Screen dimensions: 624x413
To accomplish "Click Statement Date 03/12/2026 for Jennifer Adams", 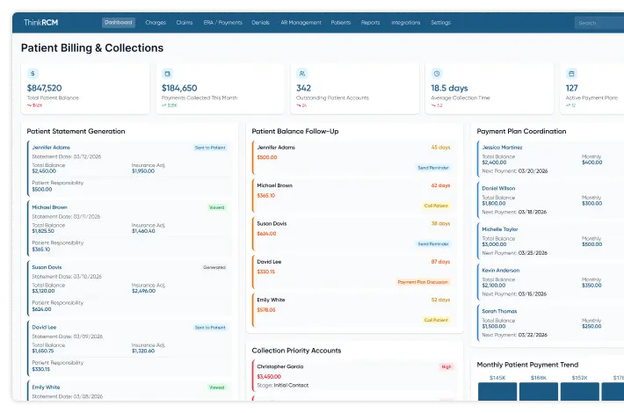I will tap(67, 156).
